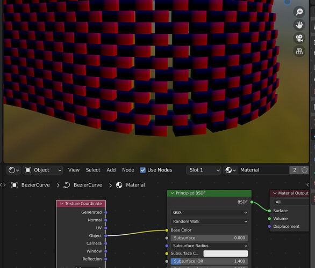Open the GGX distribution dropdown
The width and height of the screenshot is (315, 268).
(209, 212)
